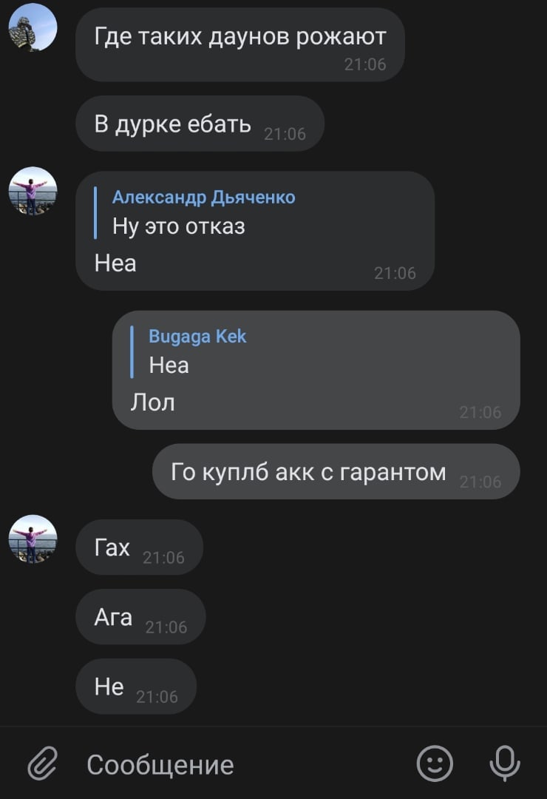Click the 'Александр Дьяченко' sender name
This screenshot has width=547, height=799.
(x=204, y=198)
